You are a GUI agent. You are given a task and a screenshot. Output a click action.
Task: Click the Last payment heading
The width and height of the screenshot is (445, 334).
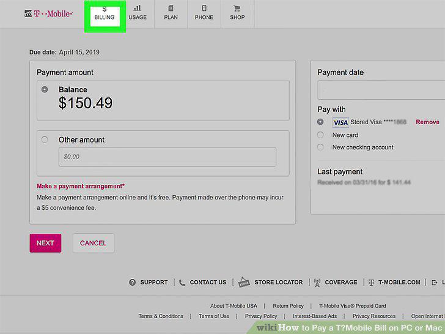pos(340,171)
